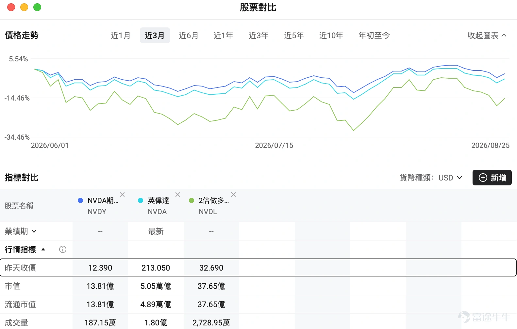517x329 pixels.
Task: Close the 股票對比 window
Action: tap(11, 7)
